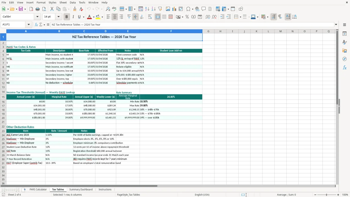
Task: Click the Increase Indent icon
Action: 222,17
